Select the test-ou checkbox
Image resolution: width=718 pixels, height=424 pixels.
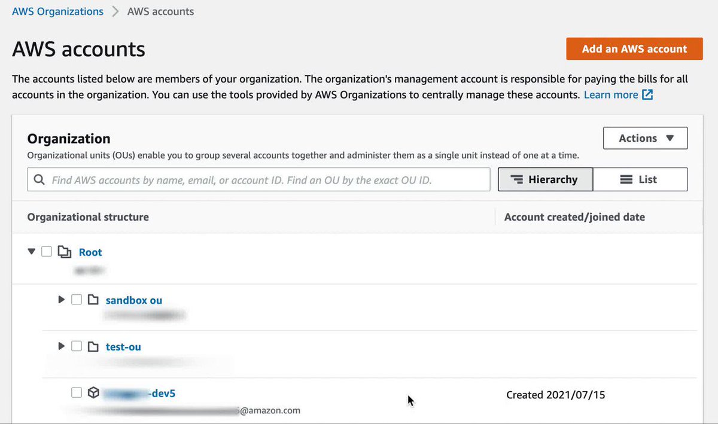[76, 346]
